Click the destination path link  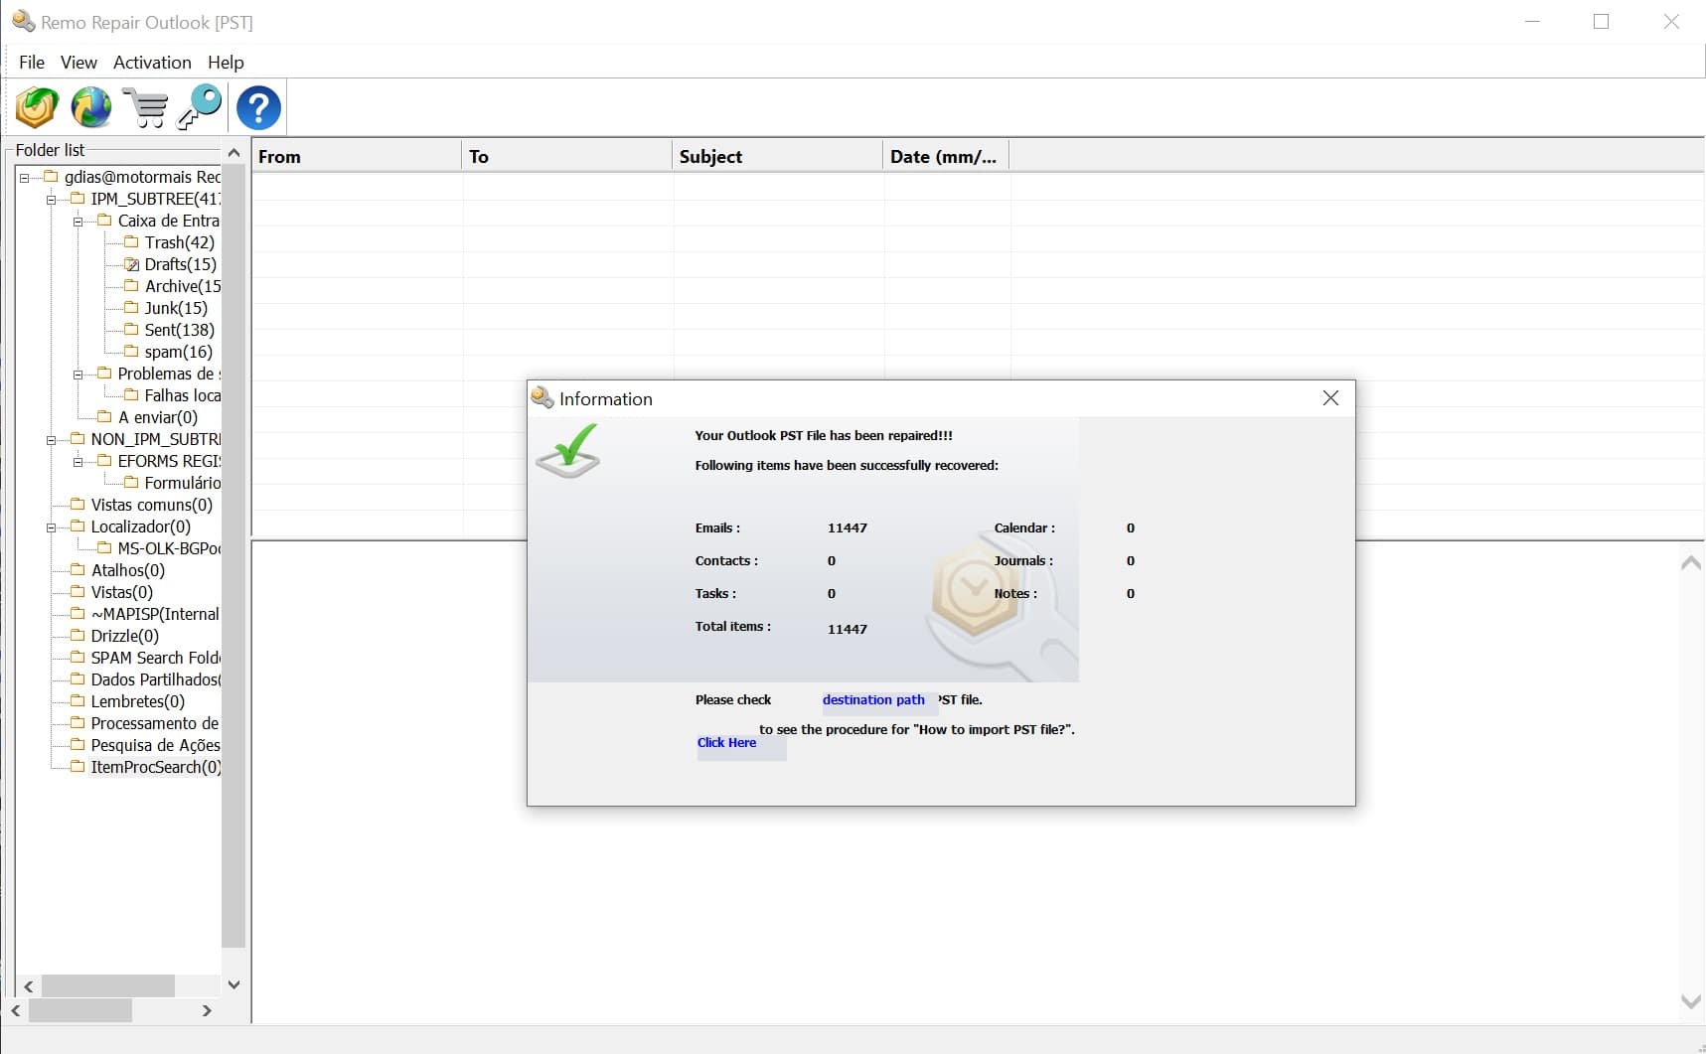[873, 699]
